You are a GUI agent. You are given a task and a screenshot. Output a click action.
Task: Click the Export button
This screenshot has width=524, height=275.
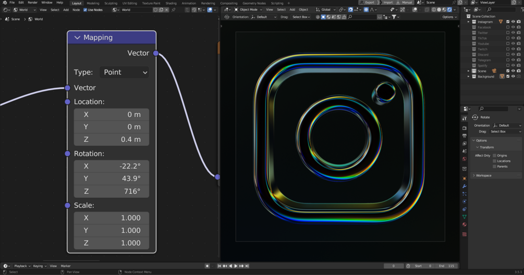367,2
